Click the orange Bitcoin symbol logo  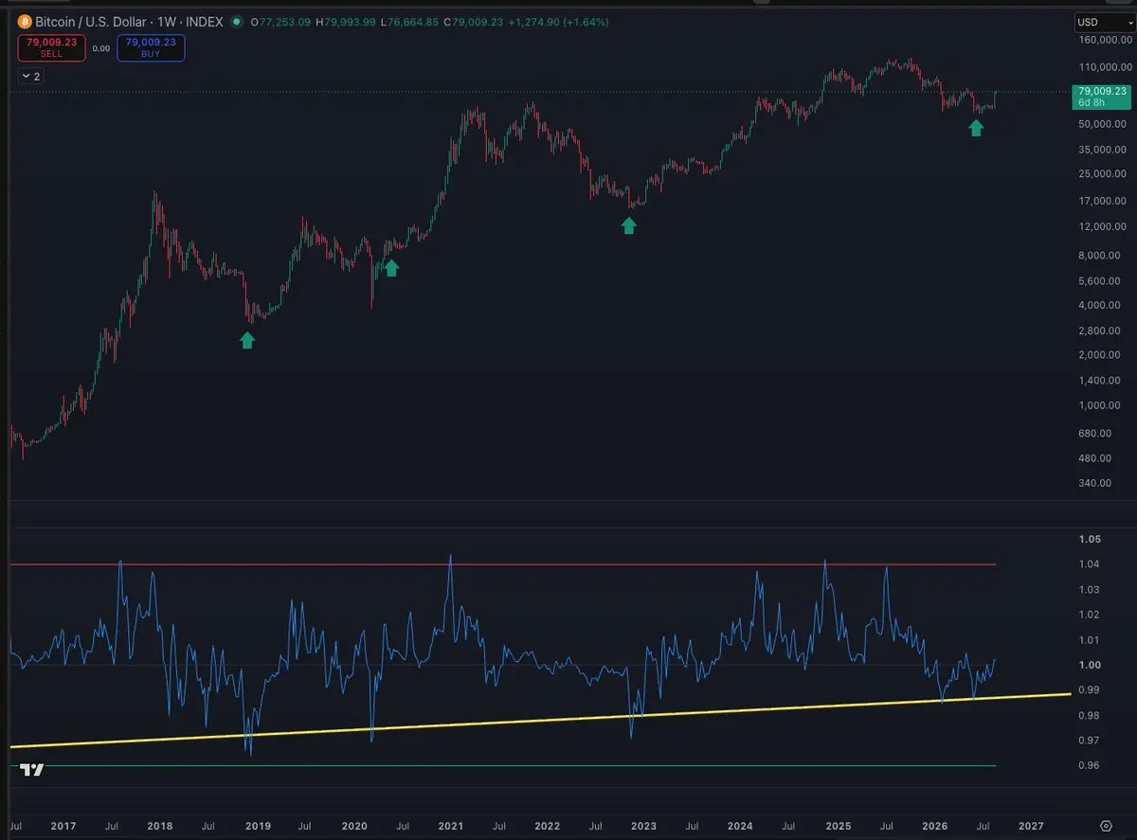point(24,21)
